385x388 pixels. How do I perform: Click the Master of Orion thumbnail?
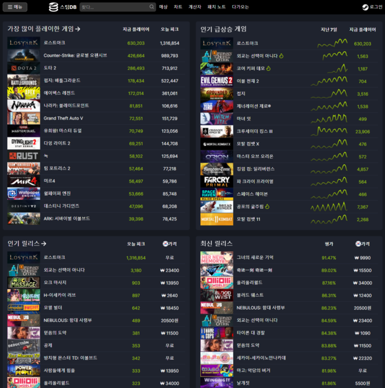[x=217, y=156]
